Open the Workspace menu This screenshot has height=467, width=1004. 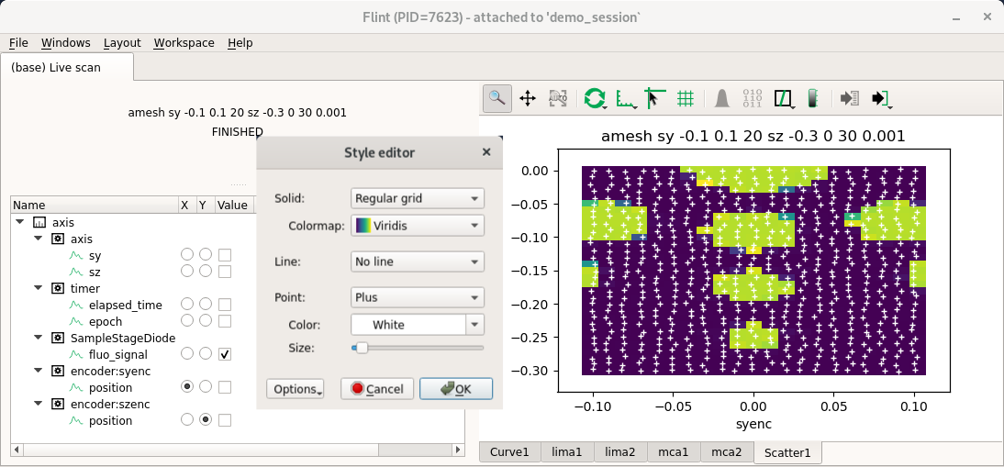pos(184,43)
